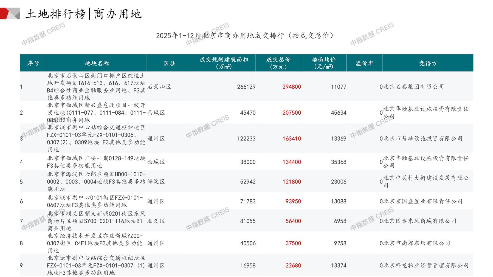Select the 区县 column header
This screenshot has height=277, width=493.
[170, 63]
